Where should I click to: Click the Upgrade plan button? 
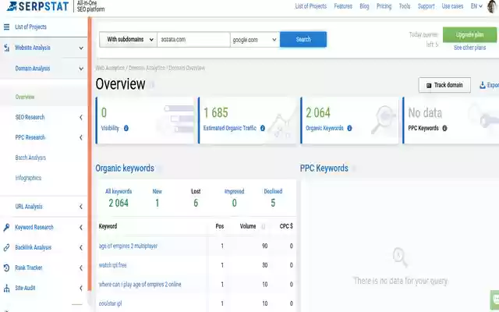[x=469, y=34]
